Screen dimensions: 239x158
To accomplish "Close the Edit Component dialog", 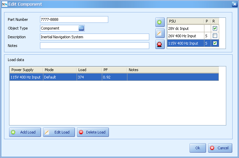I will pos(234,4).
